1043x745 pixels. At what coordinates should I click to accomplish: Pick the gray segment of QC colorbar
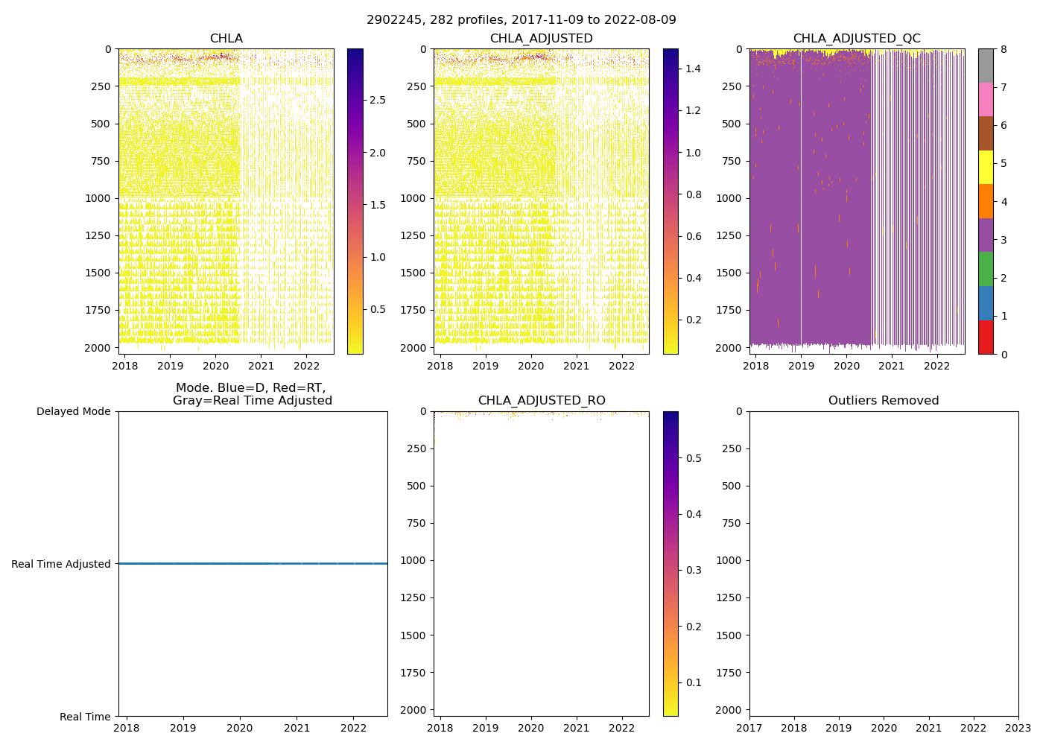click(986, 66)
